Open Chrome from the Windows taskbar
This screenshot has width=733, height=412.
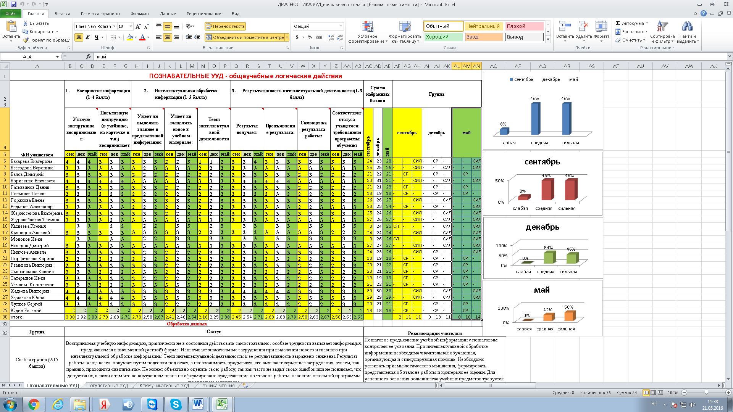(34, 404)
